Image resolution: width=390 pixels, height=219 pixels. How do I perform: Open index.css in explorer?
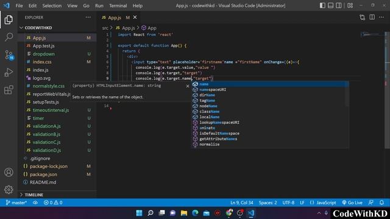(42, 62)
